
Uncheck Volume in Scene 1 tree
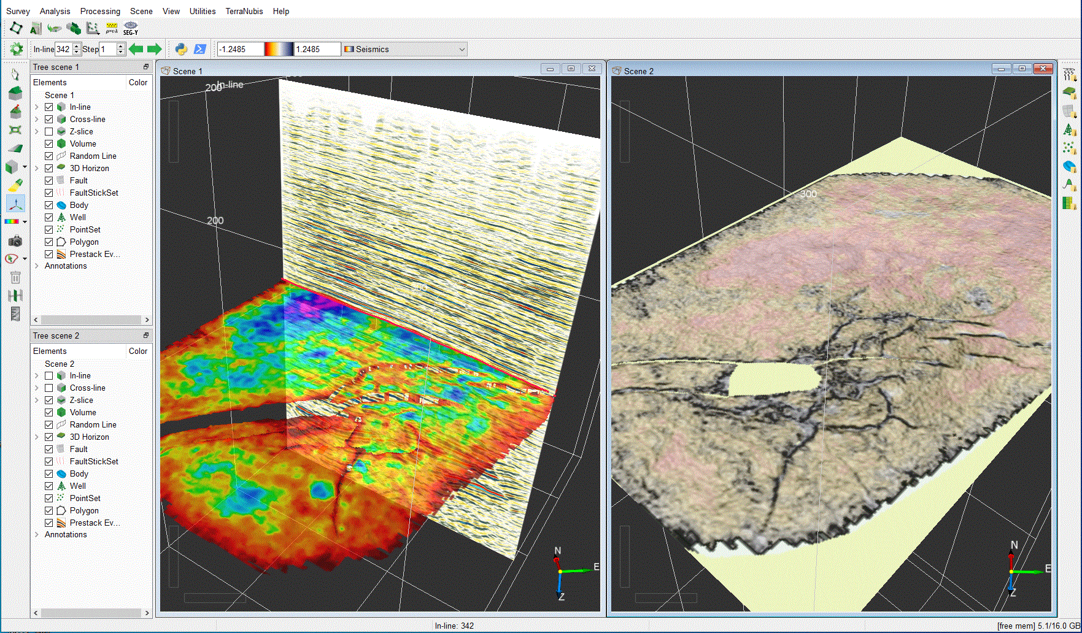pyautogui.click(x=49, y=144)
